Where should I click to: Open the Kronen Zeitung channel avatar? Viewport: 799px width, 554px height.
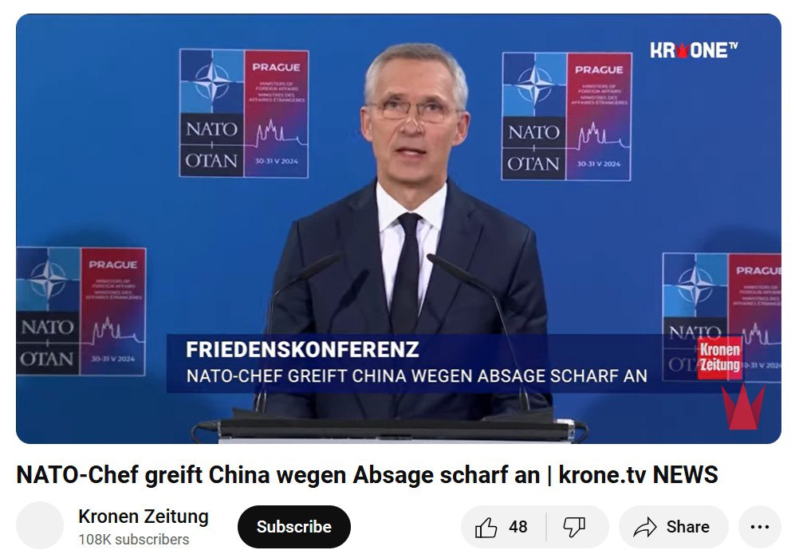(x=40, y=525)
